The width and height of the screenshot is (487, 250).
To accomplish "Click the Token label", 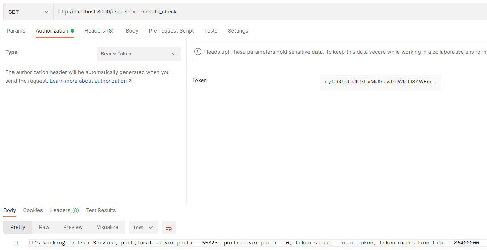I will click(200, 80).
